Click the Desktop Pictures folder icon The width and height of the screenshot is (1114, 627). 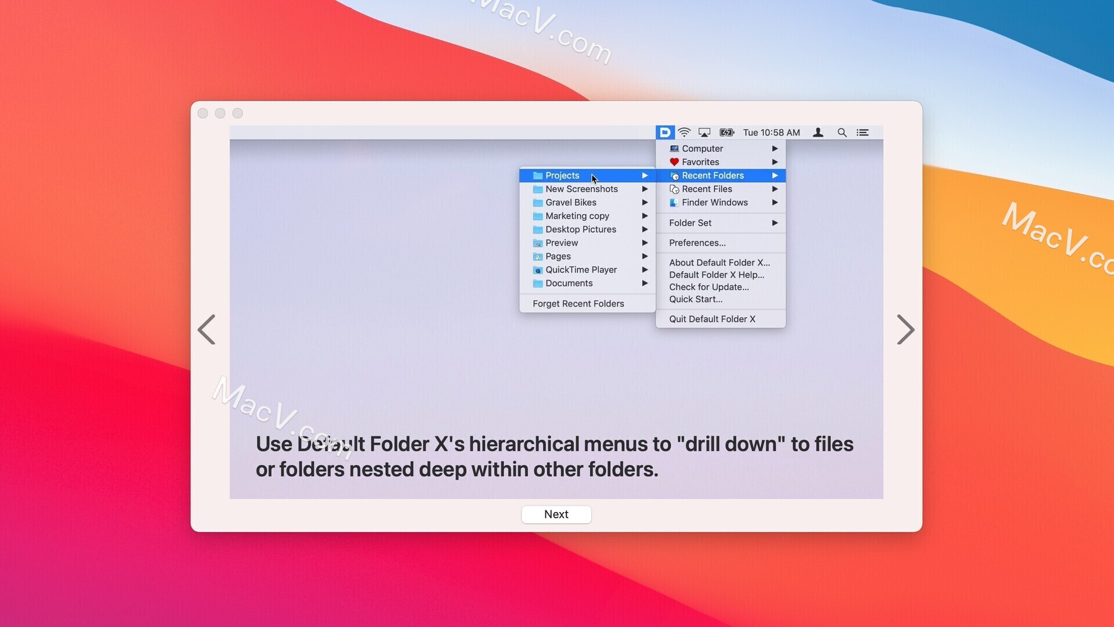[x=538, y=229]
